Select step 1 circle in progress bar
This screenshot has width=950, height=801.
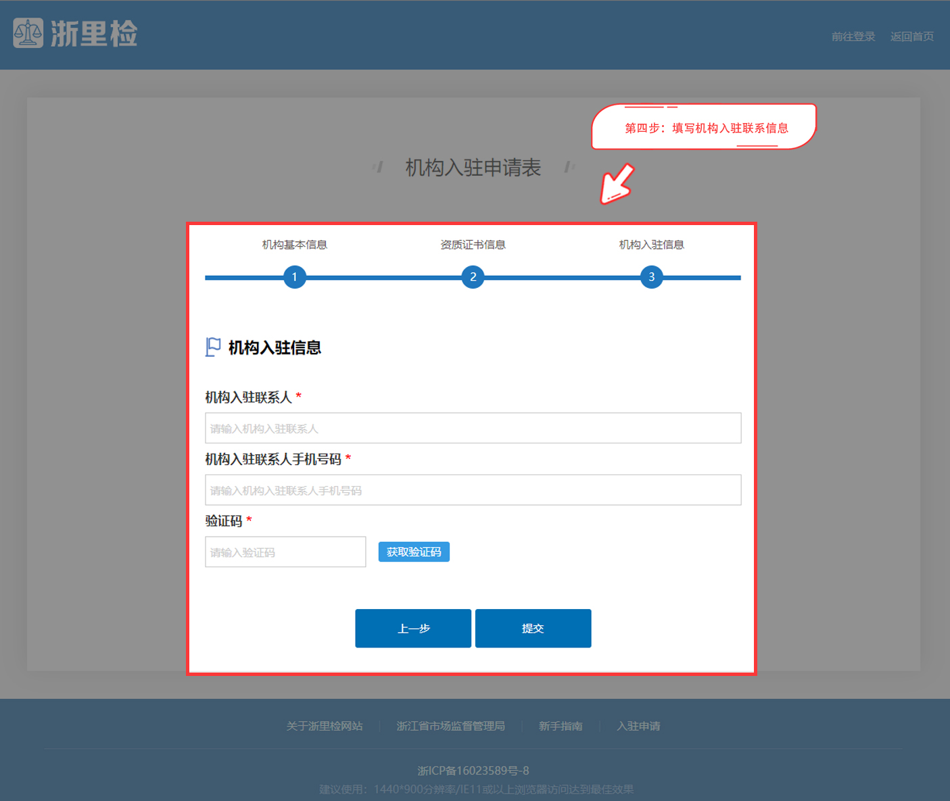(295, 277)
